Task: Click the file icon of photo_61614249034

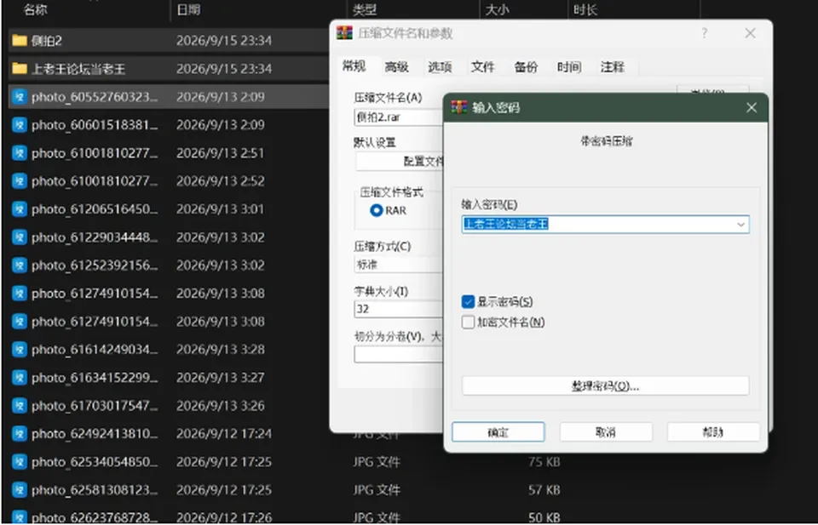Action: click(x=20, y=350)
